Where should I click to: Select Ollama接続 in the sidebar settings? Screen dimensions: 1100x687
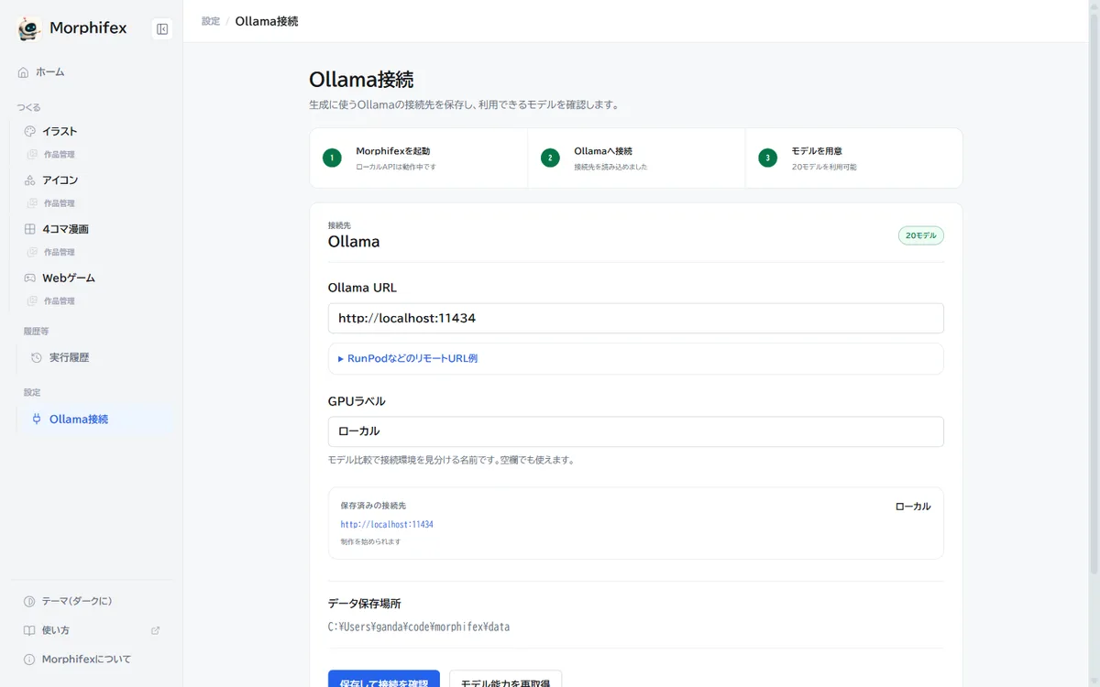(95, 419)
